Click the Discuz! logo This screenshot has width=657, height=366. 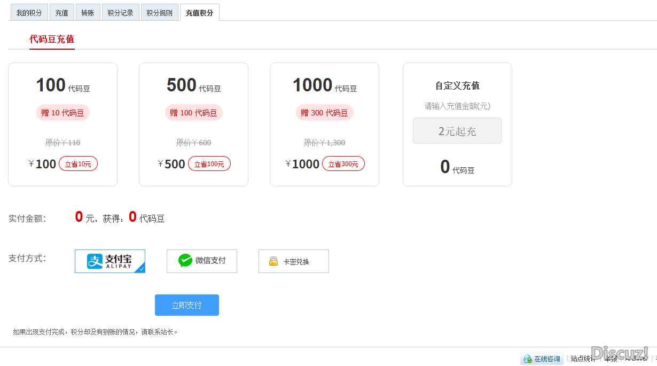[x=620, y=353]
